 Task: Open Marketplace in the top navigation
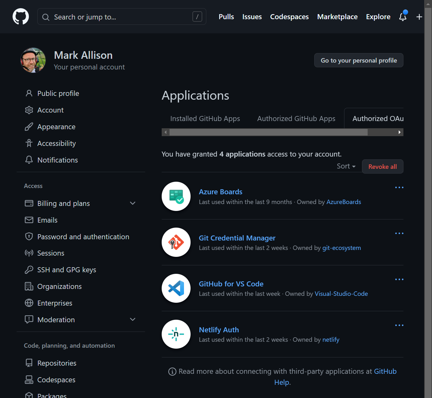tap(337, 17)
